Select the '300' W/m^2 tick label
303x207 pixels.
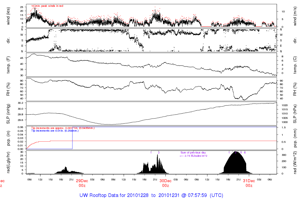pos(284,155)
